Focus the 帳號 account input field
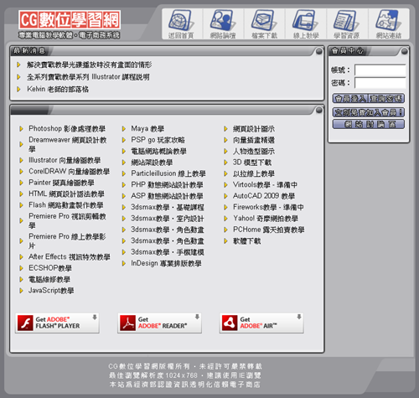419x398 pixels. point(380,70)
